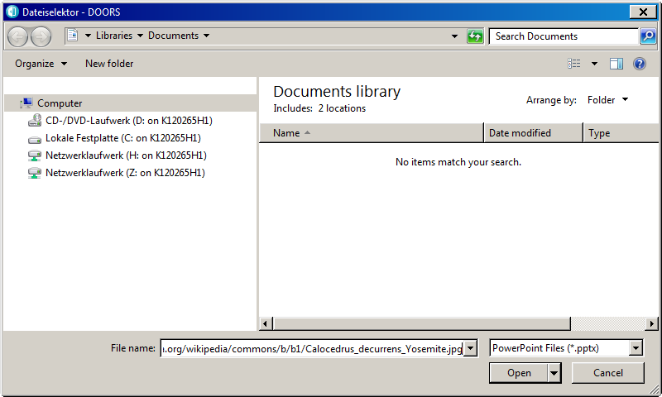The image size is (662, 397).
Task: Open Netzwerklaufwerk Z: network drive
Action: (124, 173)
